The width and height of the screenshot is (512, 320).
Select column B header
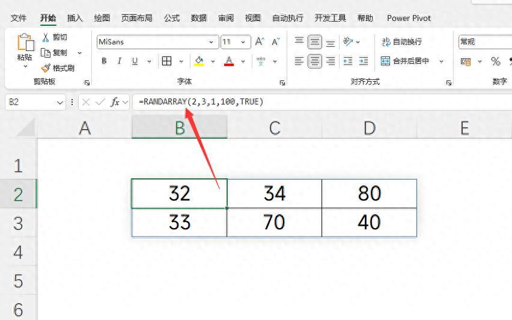(x=179, y=127)
